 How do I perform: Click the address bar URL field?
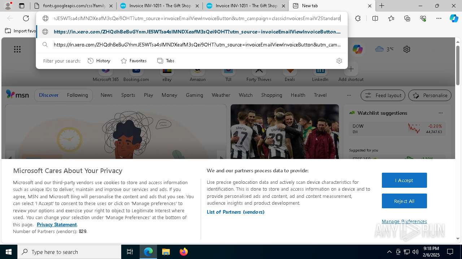[197, 18]
